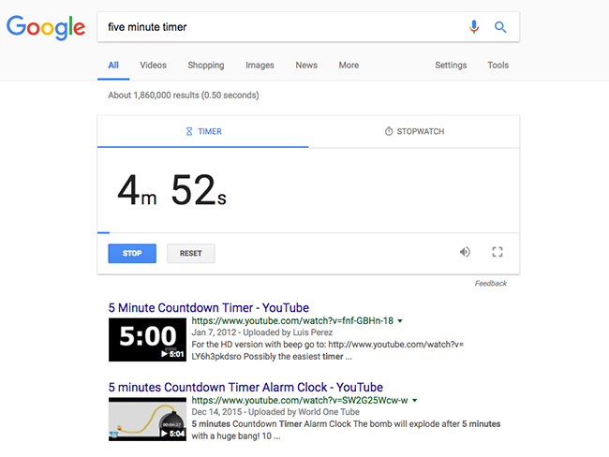
Task: Enter fullscreen mode for the timer
Action: click(x=498, y=252)
